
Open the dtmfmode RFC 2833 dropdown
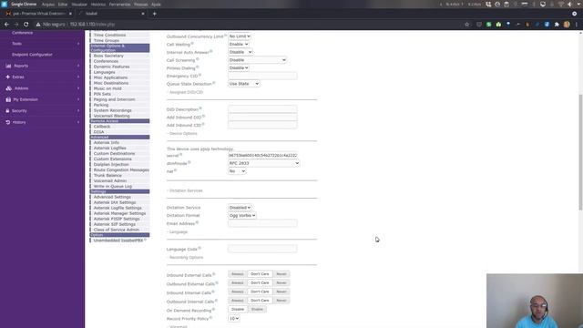pos(263,163)
